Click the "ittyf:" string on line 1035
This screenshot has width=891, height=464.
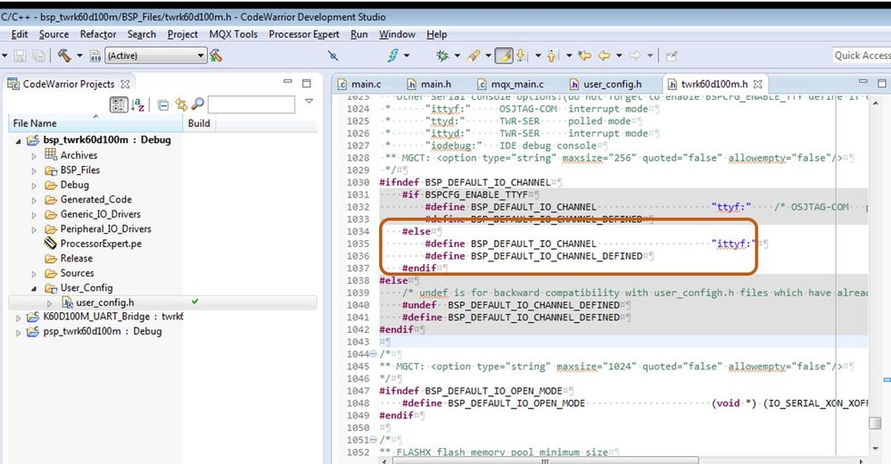(733, 244)
